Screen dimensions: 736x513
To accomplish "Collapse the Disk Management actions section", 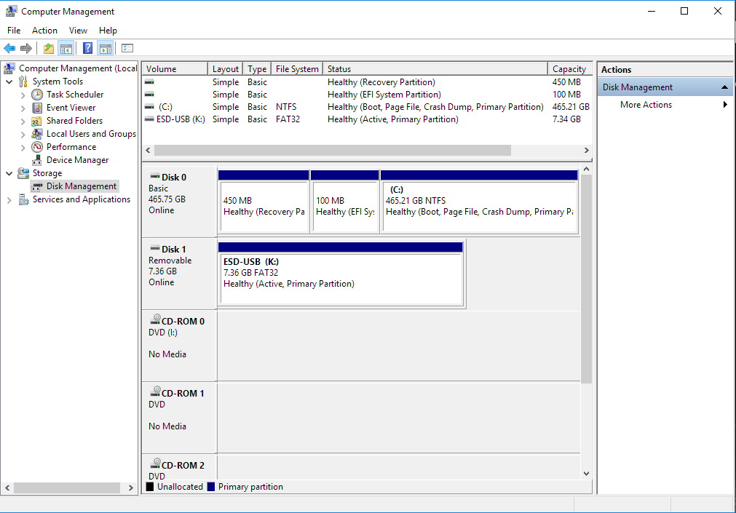I will pyautogui.click(x=724, y=87).
